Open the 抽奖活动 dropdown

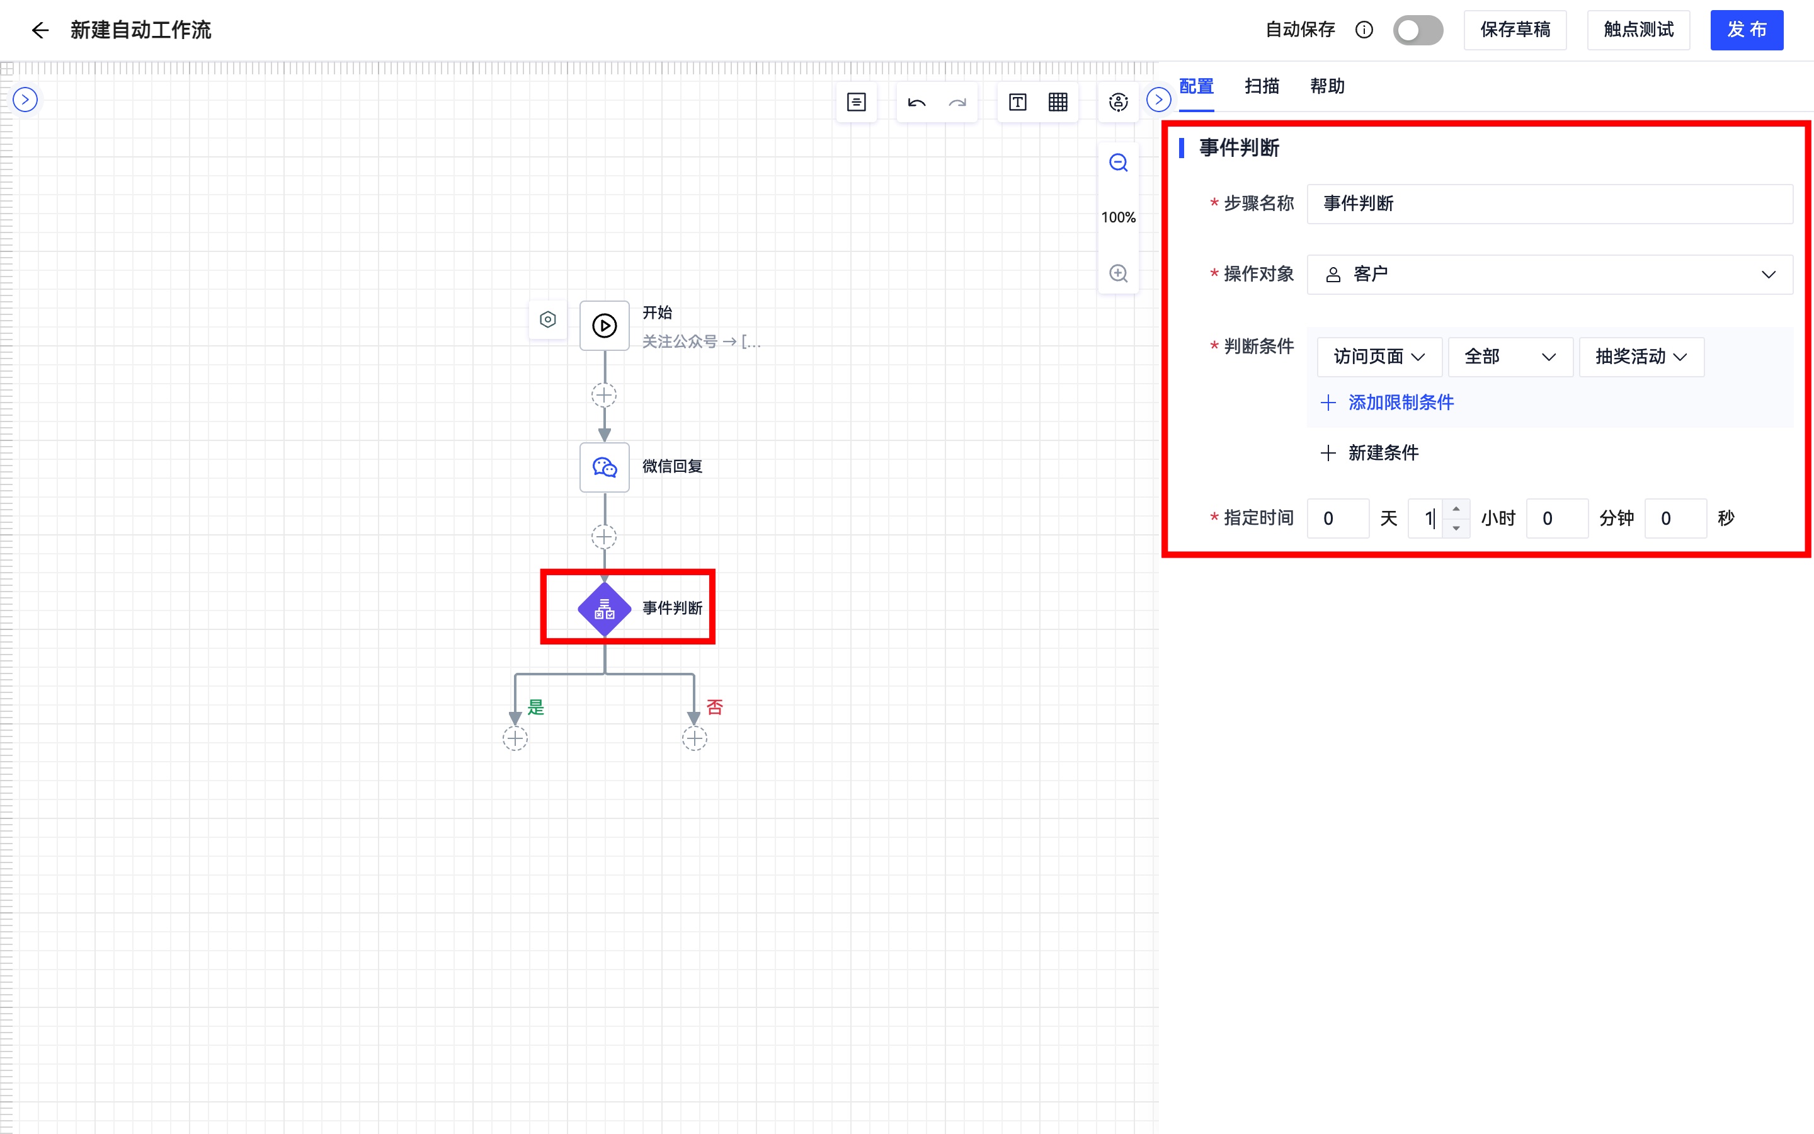pos(1641,357)
